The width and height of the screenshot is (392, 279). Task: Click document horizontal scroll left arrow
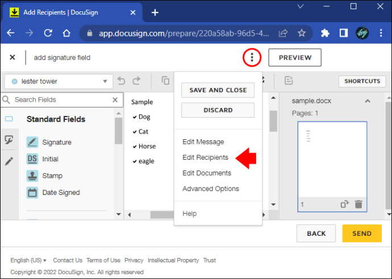point(130,215)
